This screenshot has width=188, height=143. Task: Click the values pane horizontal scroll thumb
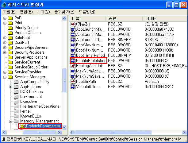tap(113, 133)
